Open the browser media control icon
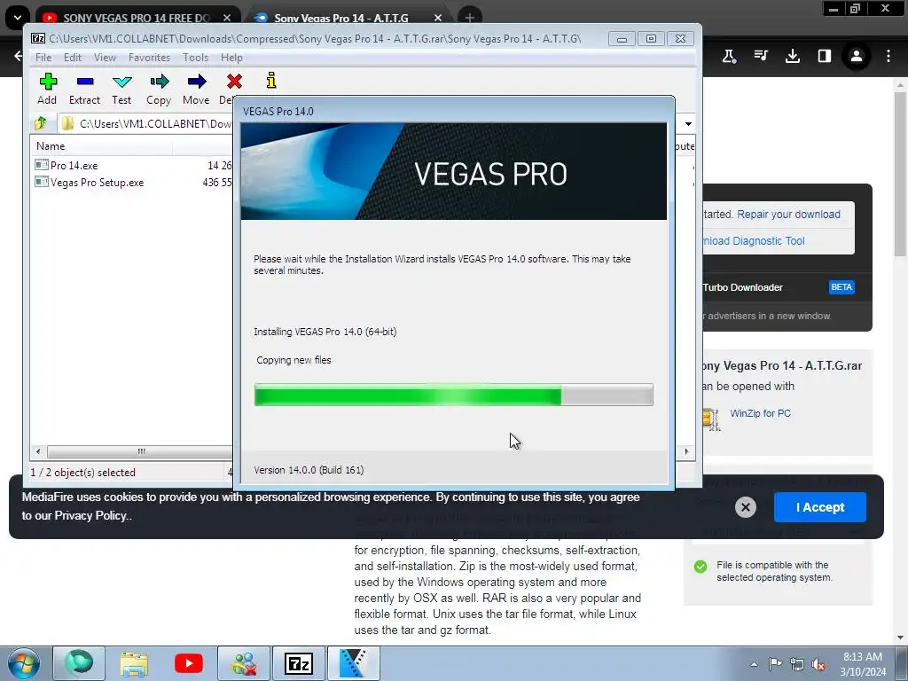The image size is (908, 681). click(761, 56)
